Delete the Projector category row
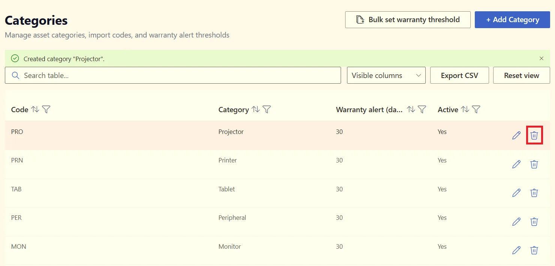 pyautogui.click(x=534, y=135)
